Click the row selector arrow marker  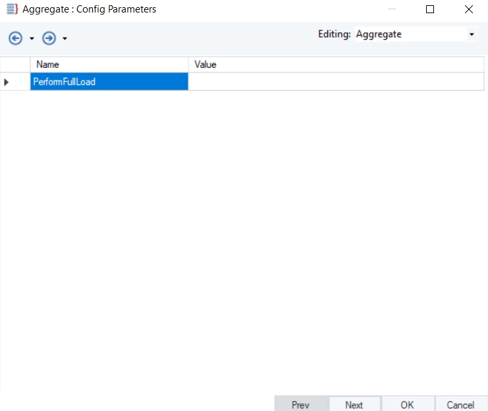tap(6, 82)
